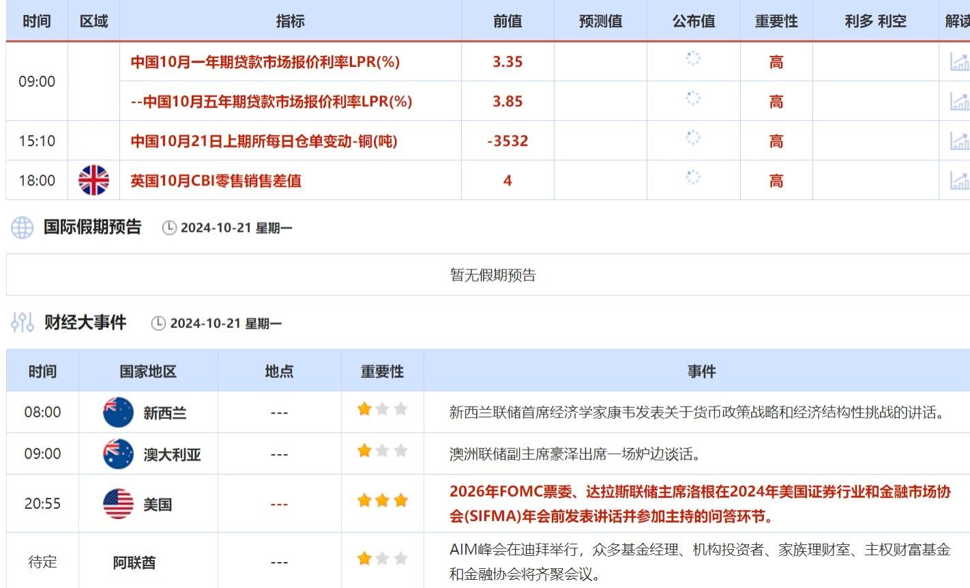Click the 15:10 time cell
The image size is (970, 588).
coord(37,141)
